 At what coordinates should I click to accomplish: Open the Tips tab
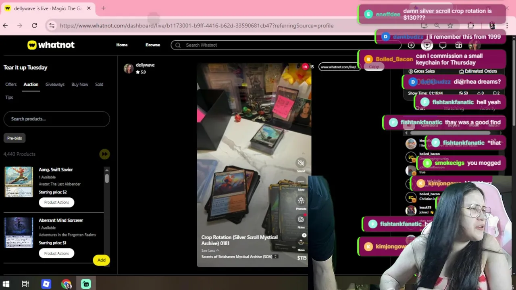(x=9, y=97)
